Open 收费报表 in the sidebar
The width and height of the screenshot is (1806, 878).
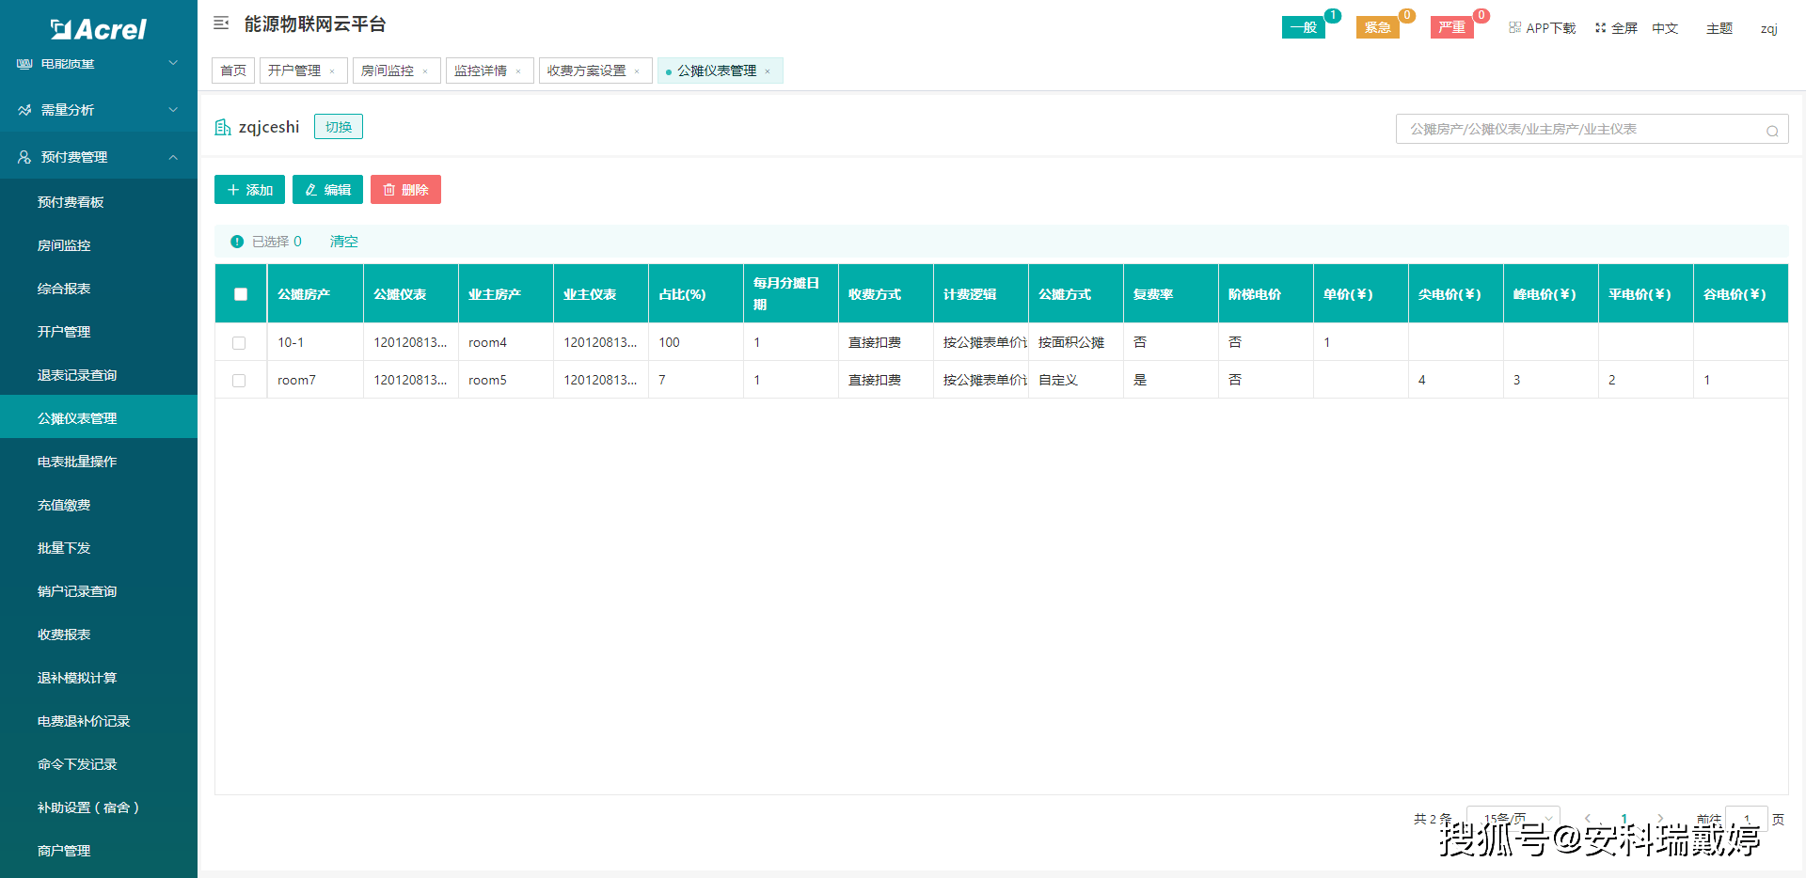point(99,635)
